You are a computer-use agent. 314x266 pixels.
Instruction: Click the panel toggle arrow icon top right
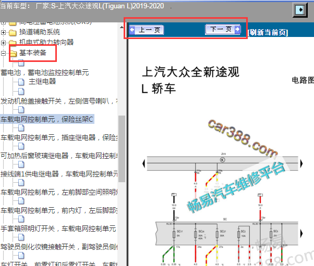(x=300, y=9)
